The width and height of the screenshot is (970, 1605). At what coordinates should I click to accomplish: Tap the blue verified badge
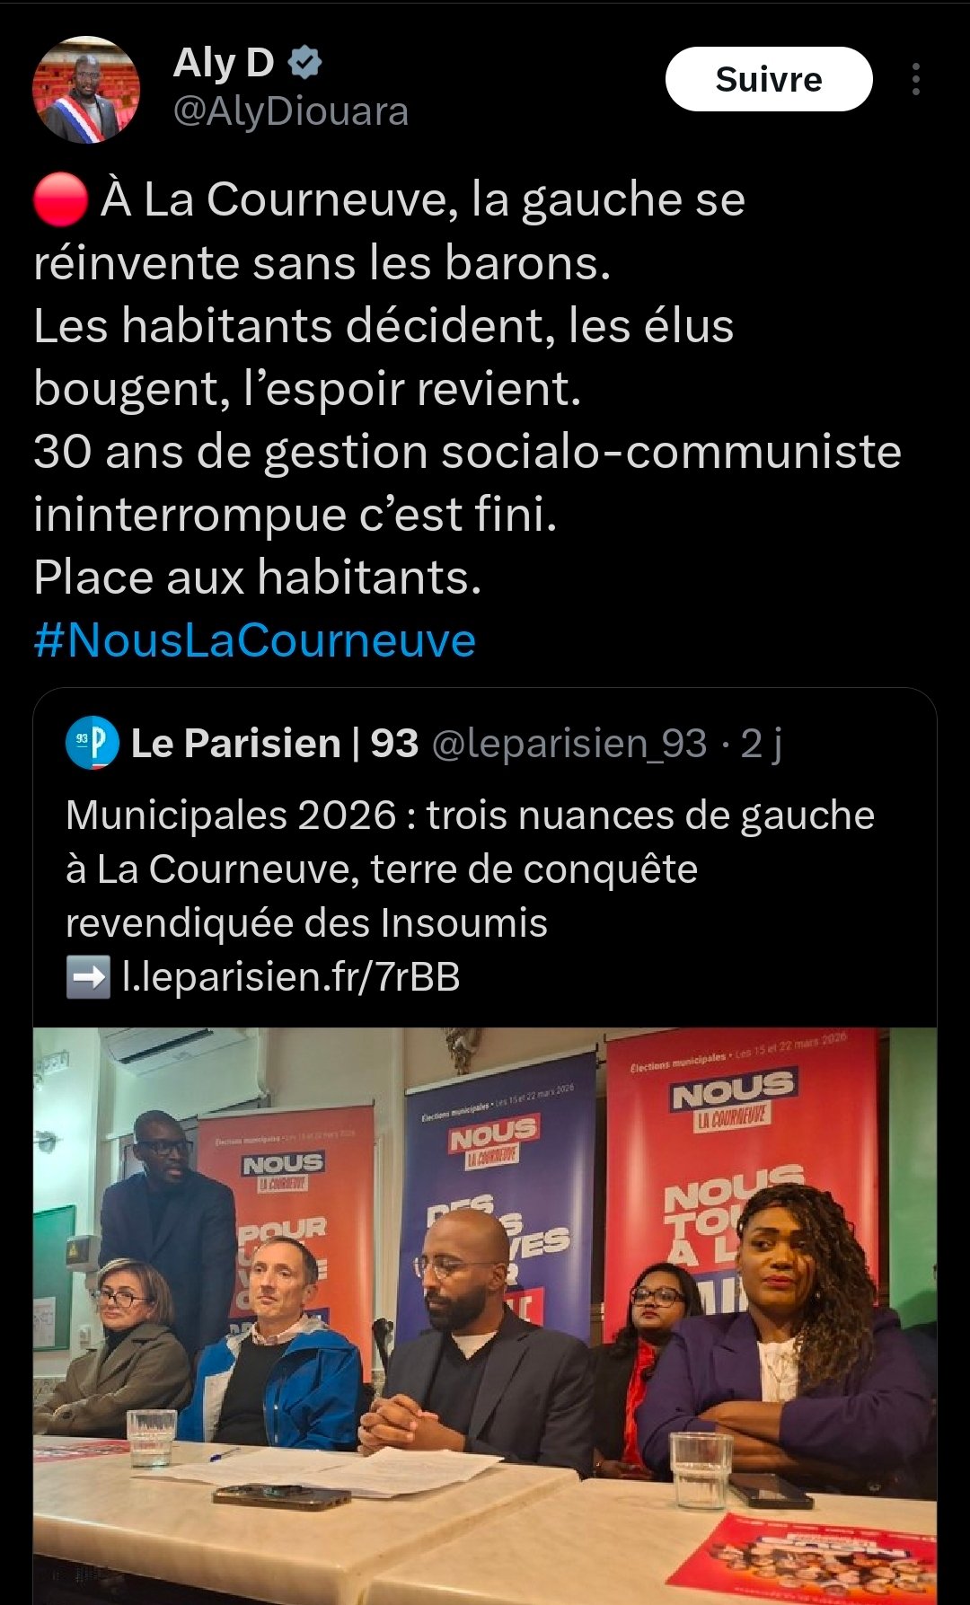pyautogui.click(x=304, y=63)
